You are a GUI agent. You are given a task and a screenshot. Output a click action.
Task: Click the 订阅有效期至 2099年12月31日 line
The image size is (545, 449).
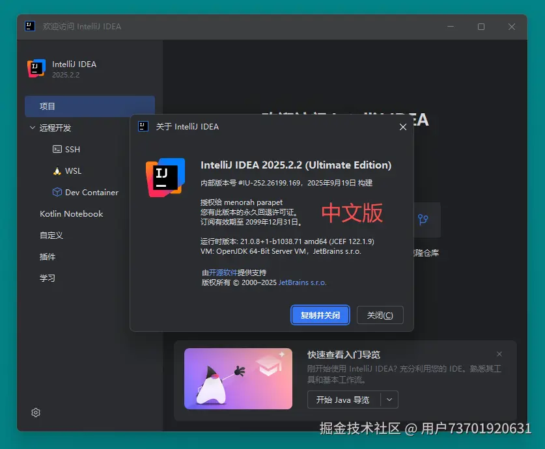click(251, 222)
